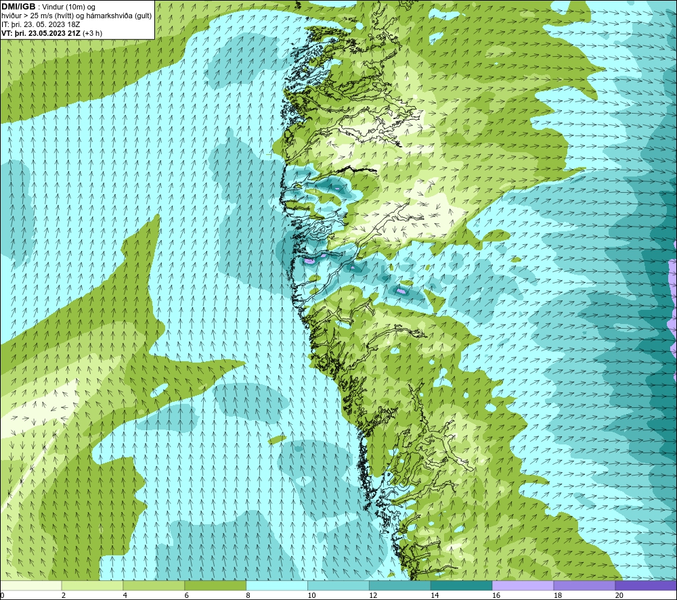Click the legend line 'hviður > 25 m/s (hvítt) og hámarkshviða (gult)'
The height and width of the screenshot is (600, 677).
77,16
